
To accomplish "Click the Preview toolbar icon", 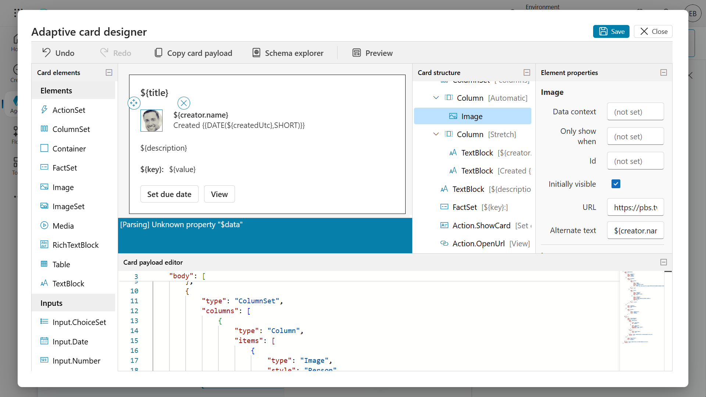I will pyautogui.click(x=356, y=53).
